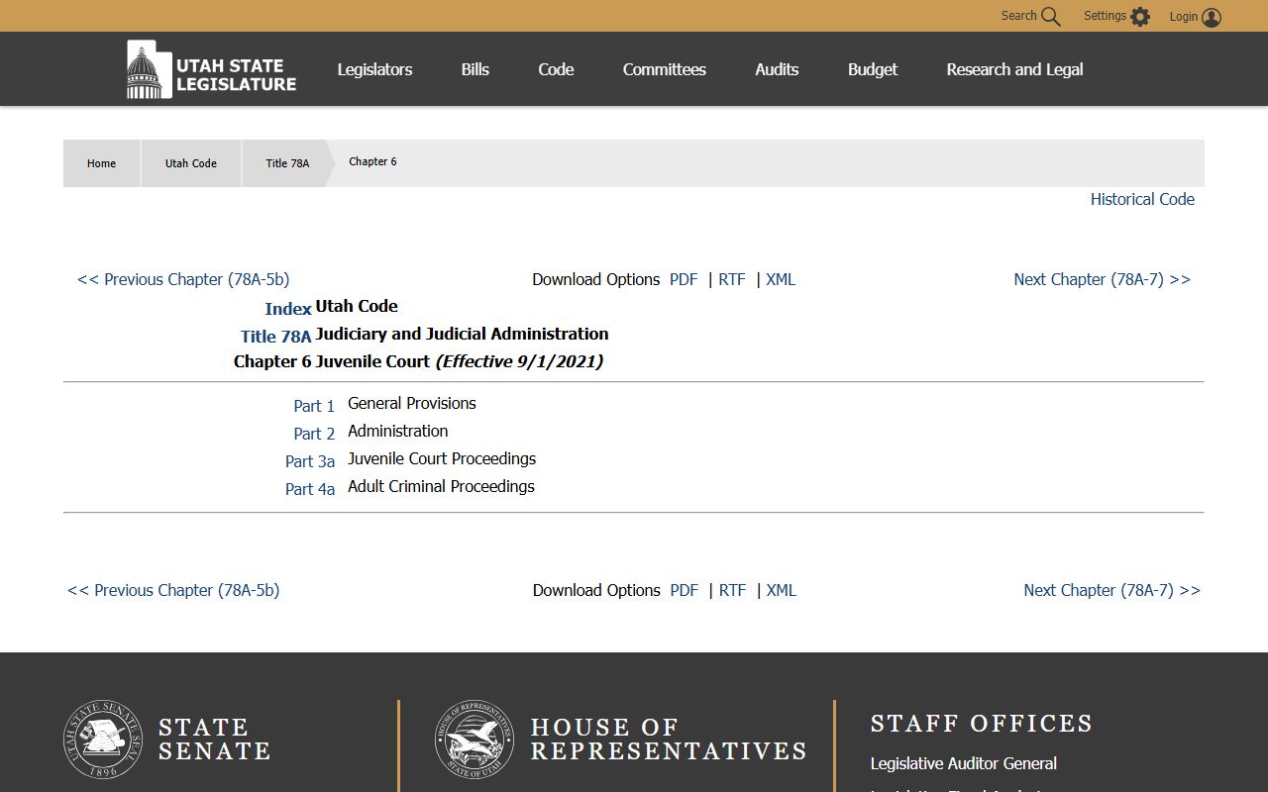
Task: Go to the bottom Next Chapter (78A-7) link
Action: [x=1111, y=590]
